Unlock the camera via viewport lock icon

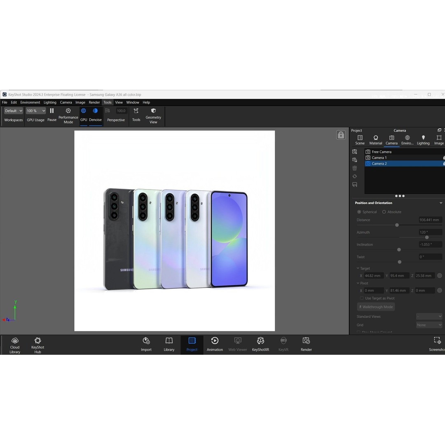point(341,135)
